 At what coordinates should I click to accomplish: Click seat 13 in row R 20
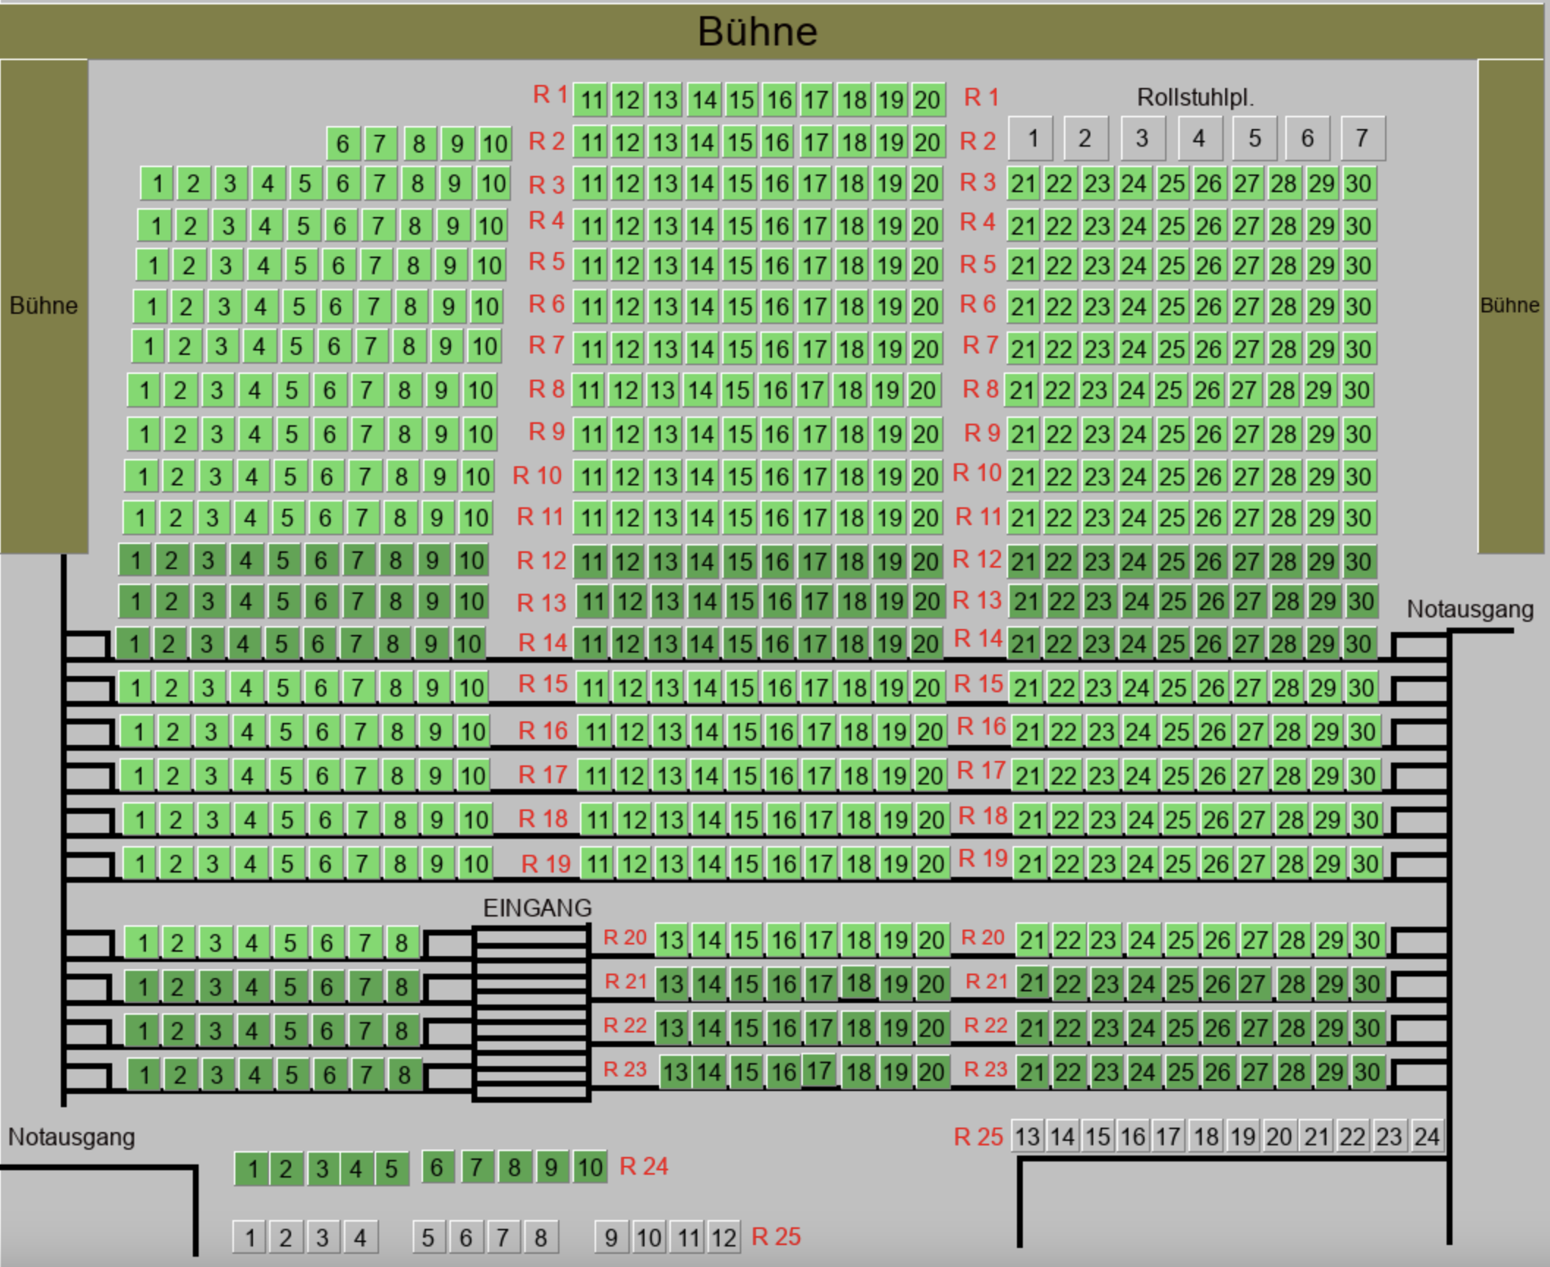671,940
